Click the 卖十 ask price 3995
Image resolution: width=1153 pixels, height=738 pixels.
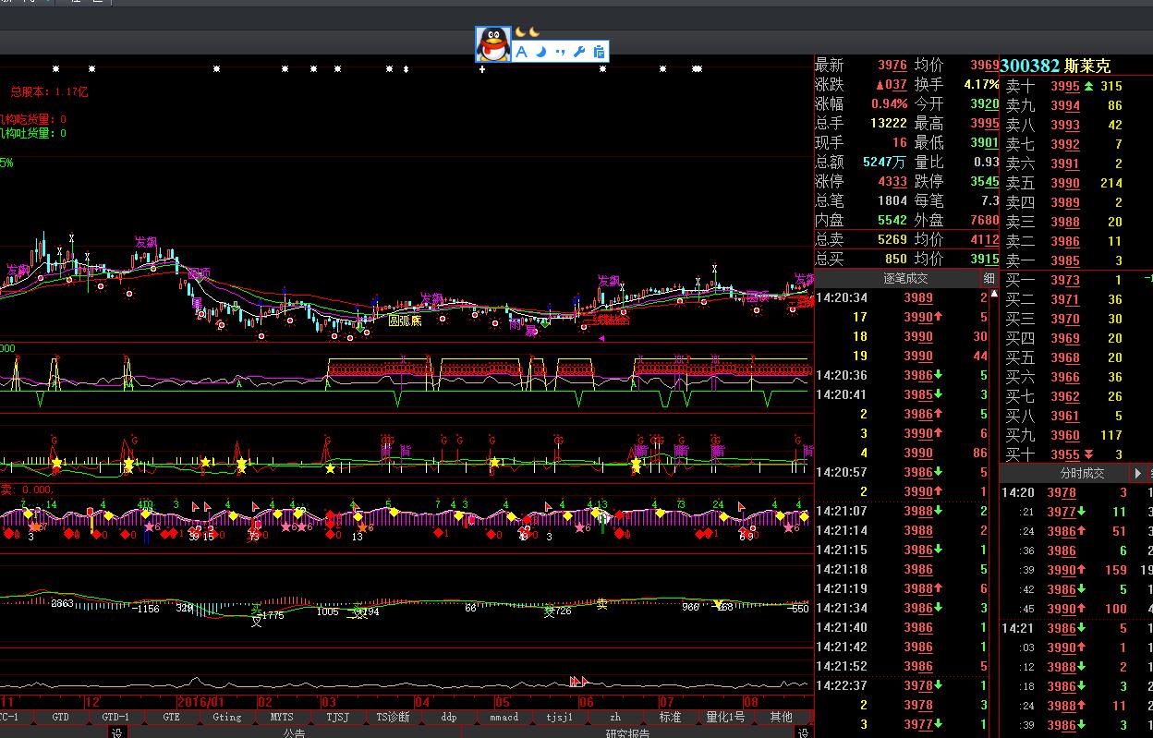(1064, 86)
